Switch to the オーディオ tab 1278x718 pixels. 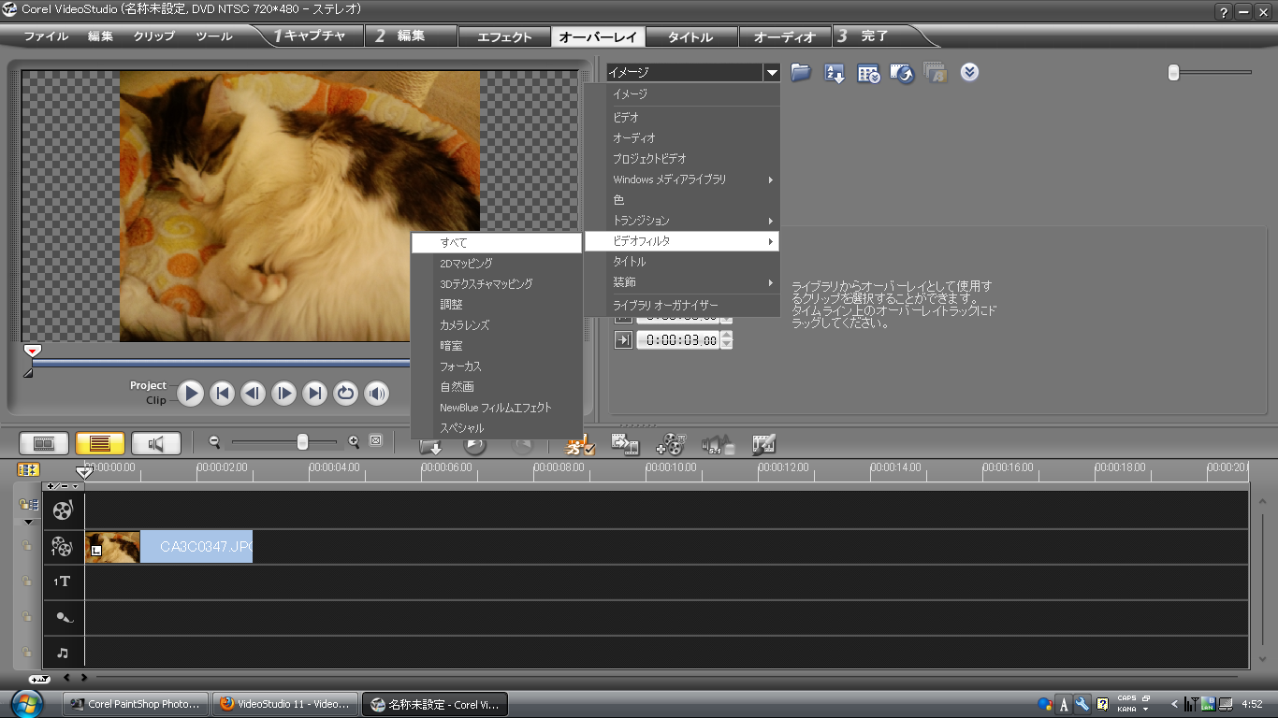tap(785, 37)
